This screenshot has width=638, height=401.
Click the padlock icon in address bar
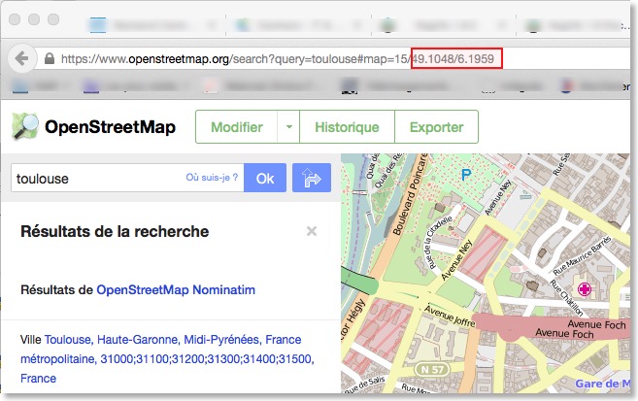(49, 58)
